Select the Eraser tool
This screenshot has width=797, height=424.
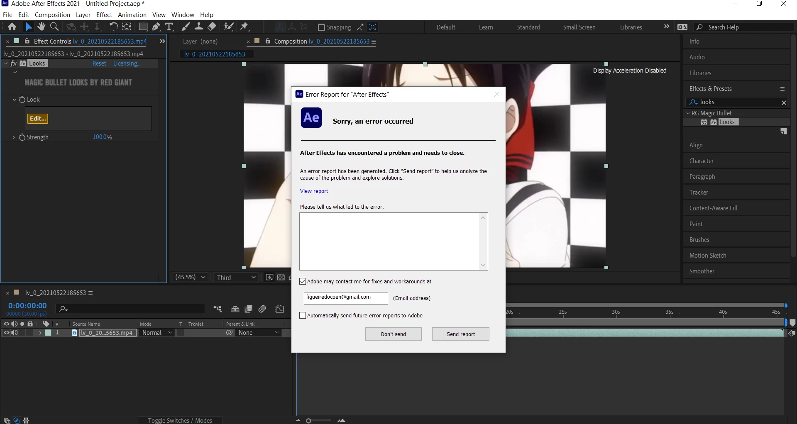pos(212,27)
